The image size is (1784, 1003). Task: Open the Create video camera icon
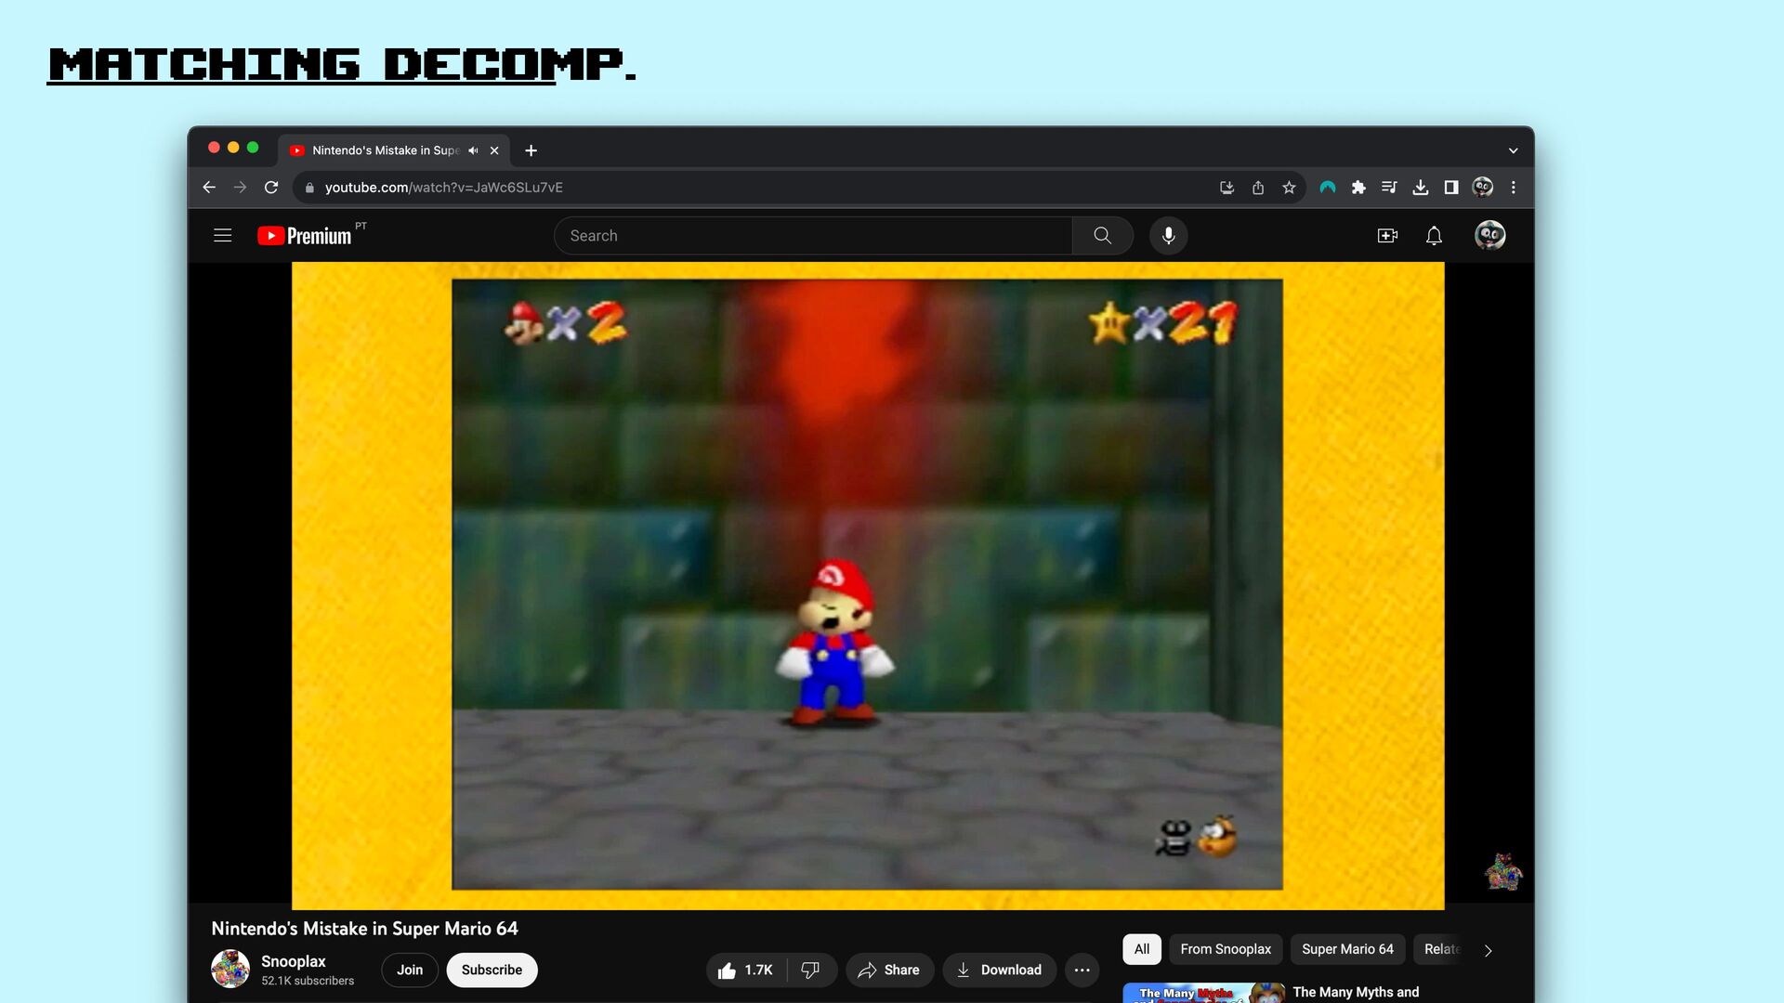(x=1387, y=236)
